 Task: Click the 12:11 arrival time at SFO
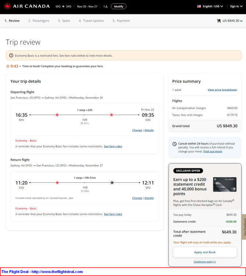coord(148,183)
